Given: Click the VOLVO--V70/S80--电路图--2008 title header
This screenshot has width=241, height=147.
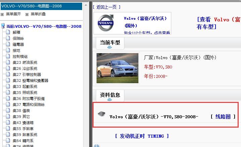Looking at the screenshot, I should (x=42, y=6).
